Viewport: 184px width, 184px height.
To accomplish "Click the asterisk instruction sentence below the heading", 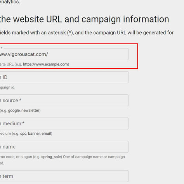I will coord(87,33).
